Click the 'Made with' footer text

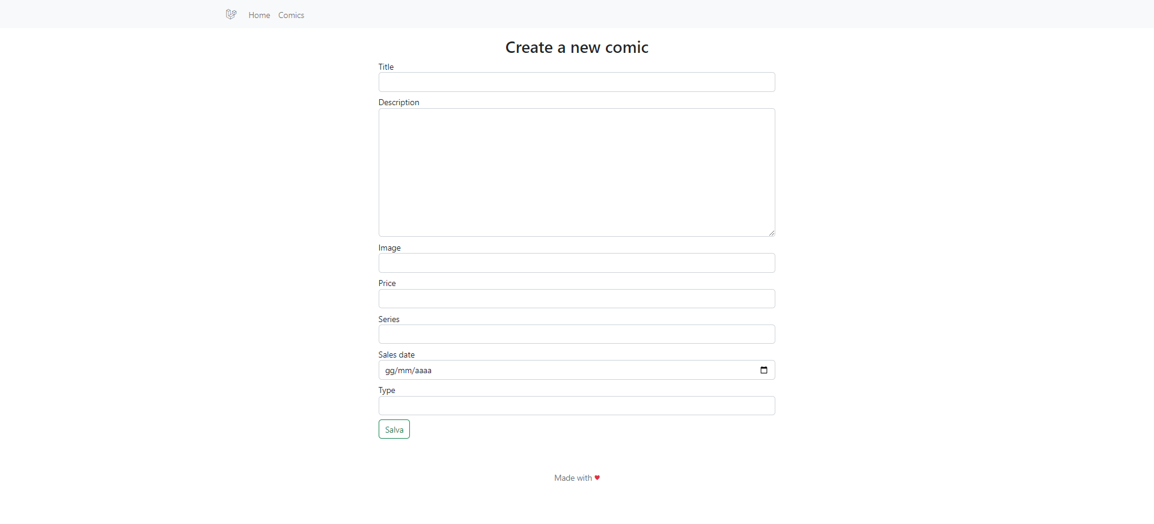(x=572, y=478)
